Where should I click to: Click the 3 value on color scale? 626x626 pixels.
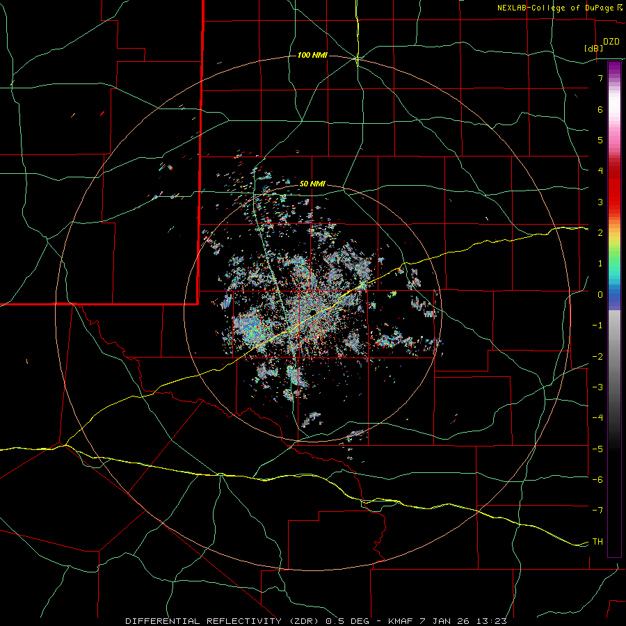click(600, 202)
